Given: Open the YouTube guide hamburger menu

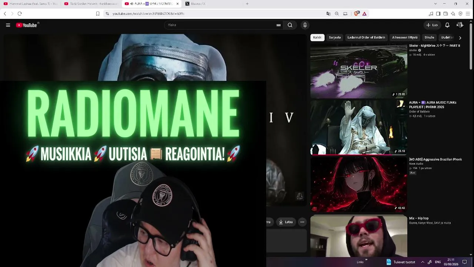Looking at the screenshot, I should click(x=8, y=25).
